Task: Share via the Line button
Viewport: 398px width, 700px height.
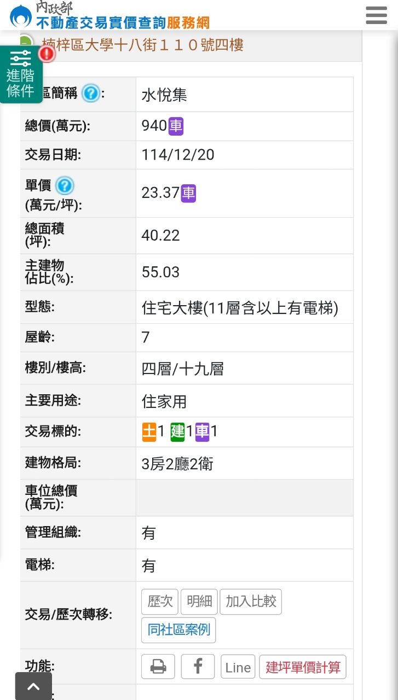Action: (x=238, y=667)
